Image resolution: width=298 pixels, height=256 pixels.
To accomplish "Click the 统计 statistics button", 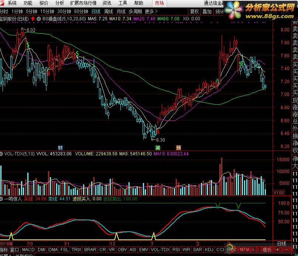I will (x=219, y=12).
